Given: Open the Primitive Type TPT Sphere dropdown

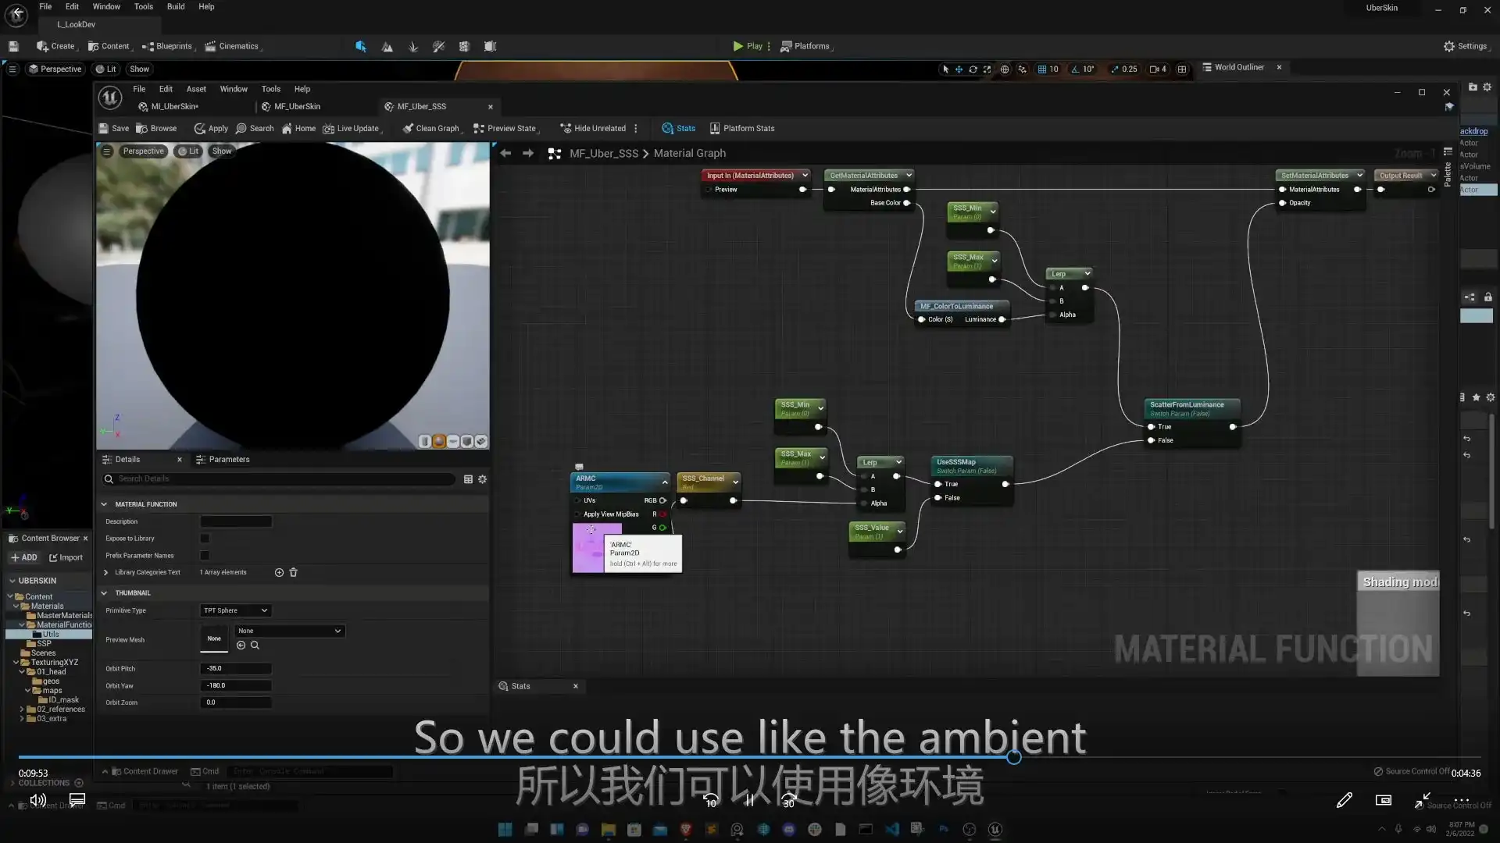Looking at the screenshot, I should [235, 610].
